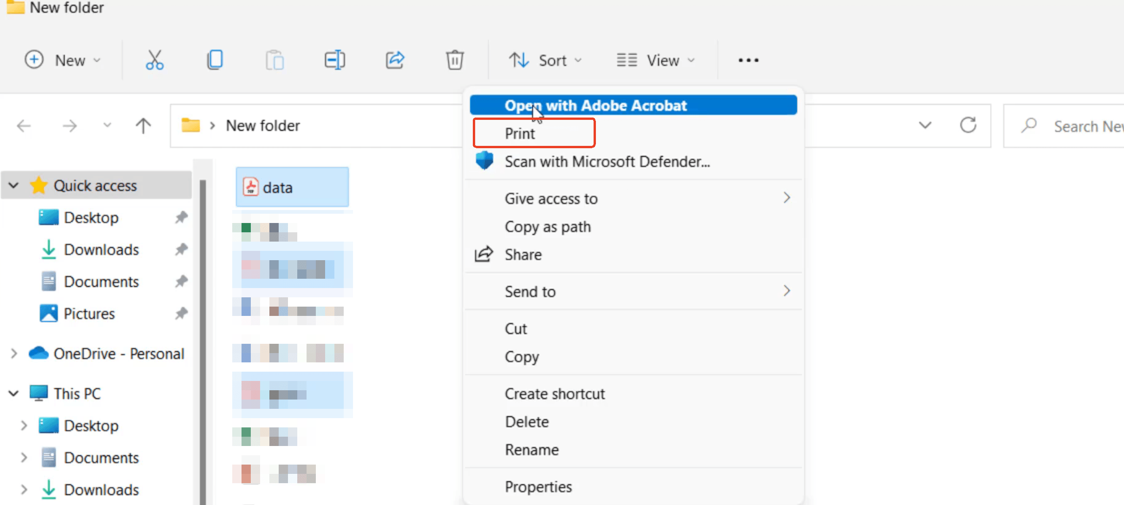Open Desktop under Quick access
This screenshot has height=505, width=1124.
[x=91, y=217]
